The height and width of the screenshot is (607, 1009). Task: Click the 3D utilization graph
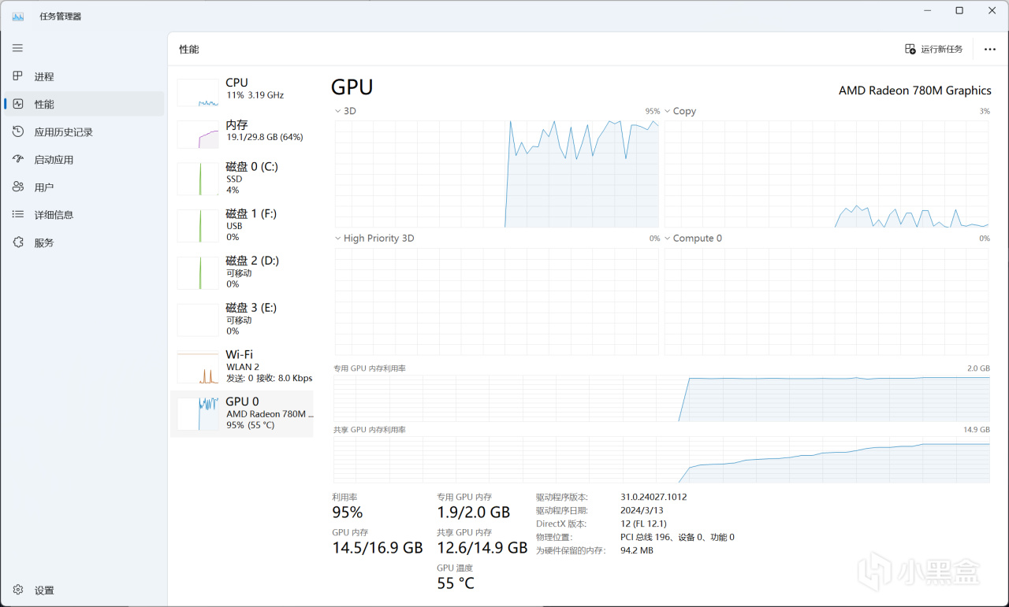click(x=497, y=174)
